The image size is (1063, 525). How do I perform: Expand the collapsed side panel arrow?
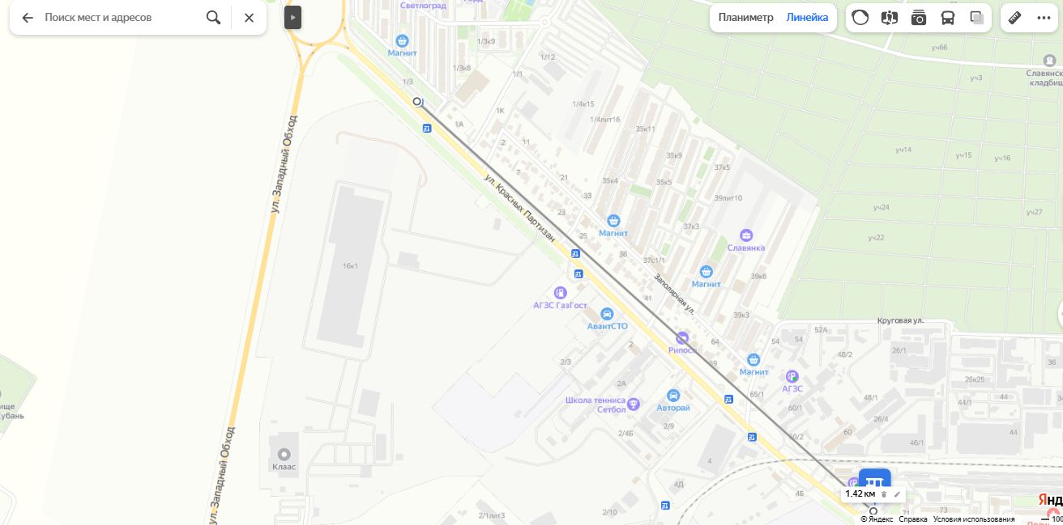click(x=292, y=18)
